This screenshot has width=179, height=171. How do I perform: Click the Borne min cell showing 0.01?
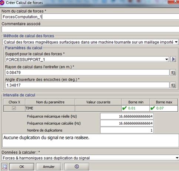pyautogui.click(x=136, y=108)
